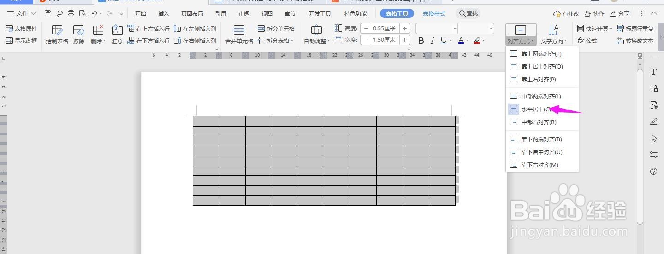Switch to the Review (审阅) tab
The width and height of the screenshot is (664, 254).
[x=244, y=13]
